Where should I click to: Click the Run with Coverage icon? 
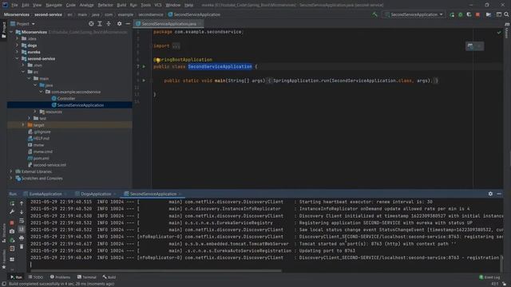469,14
